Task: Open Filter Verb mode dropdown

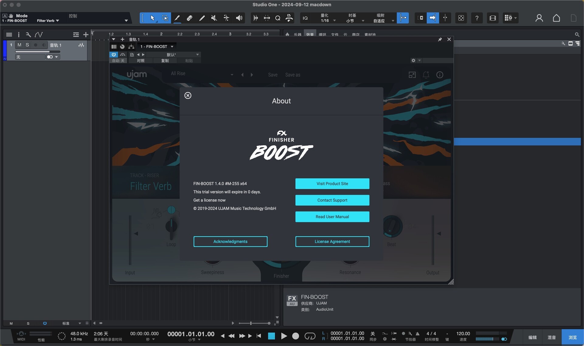Action: pos(48,21)
